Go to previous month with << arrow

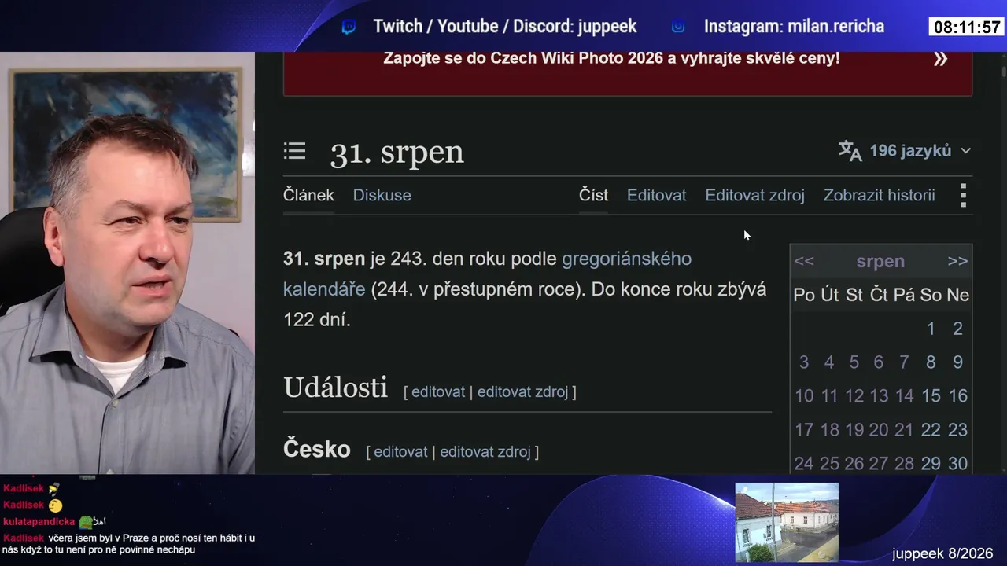[x=804, y=262]
